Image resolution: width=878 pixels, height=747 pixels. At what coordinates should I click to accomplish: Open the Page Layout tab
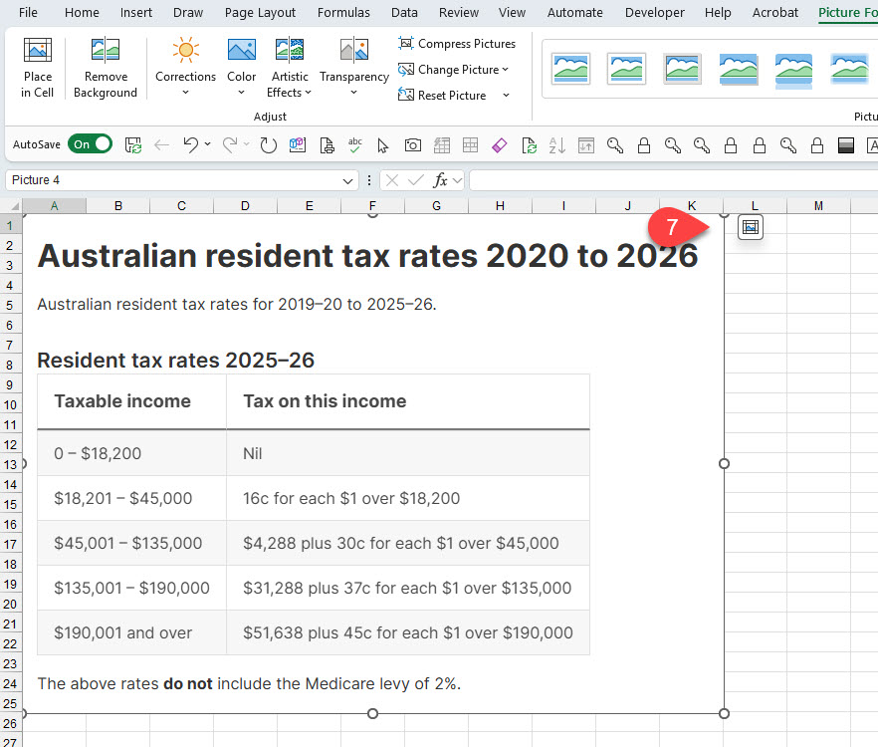[260, 13]
